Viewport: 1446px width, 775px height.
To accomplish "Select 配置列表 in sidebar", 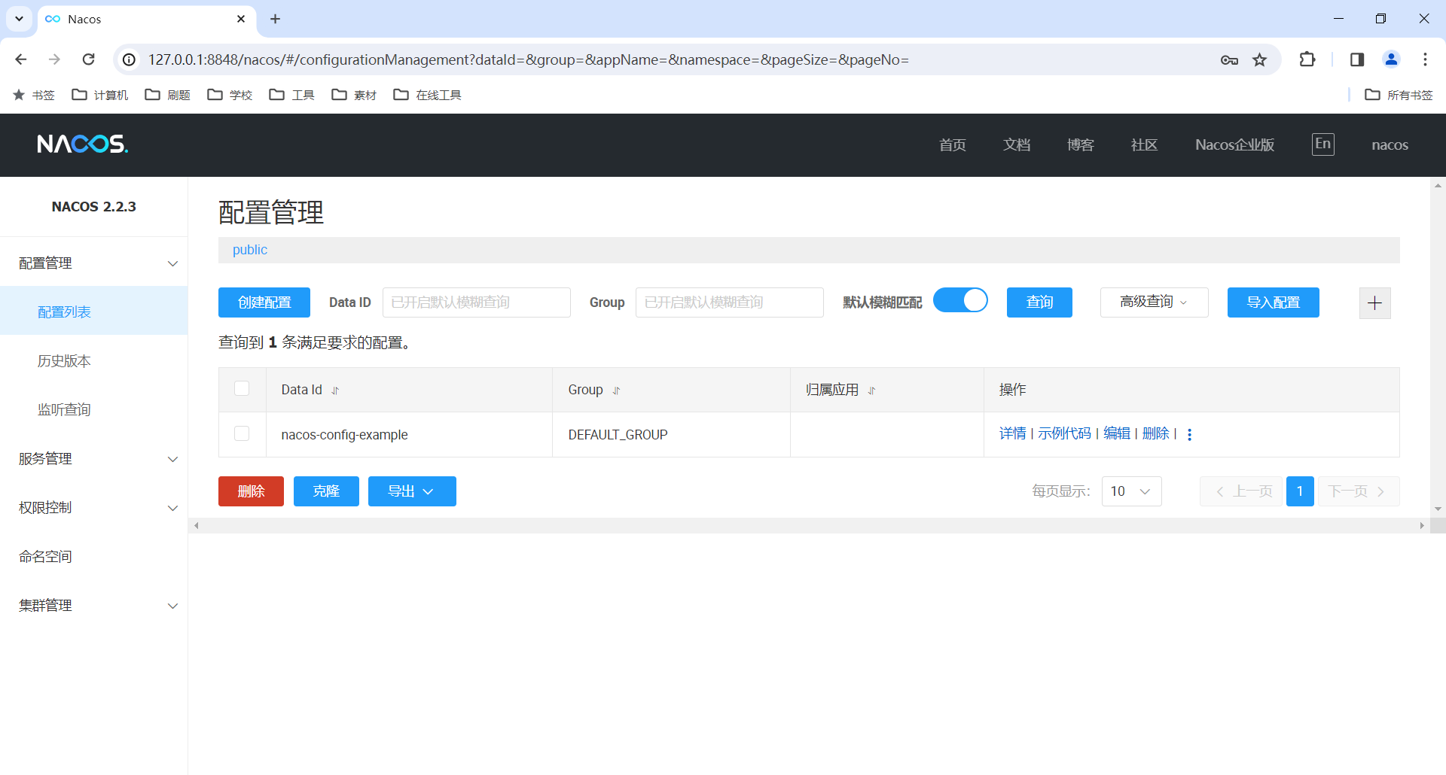I will click(94, 312).
